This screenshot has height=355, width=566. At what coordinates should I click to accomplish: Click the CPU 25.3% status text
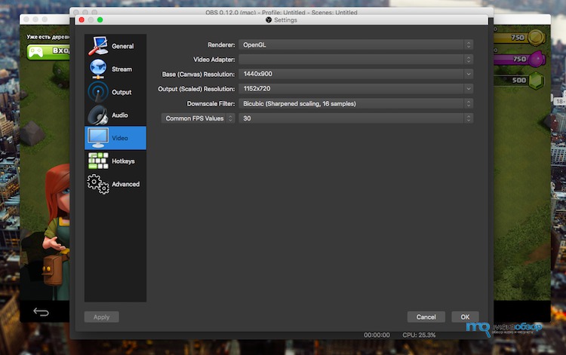coord(419,335)
